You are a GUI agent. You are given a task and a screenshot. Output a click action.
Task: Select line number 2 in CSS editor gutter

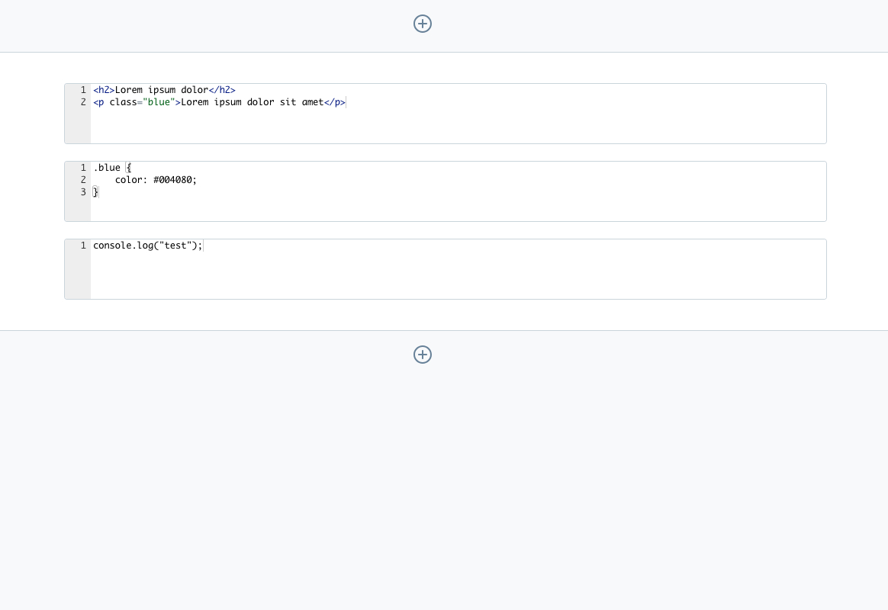[83, 180]
